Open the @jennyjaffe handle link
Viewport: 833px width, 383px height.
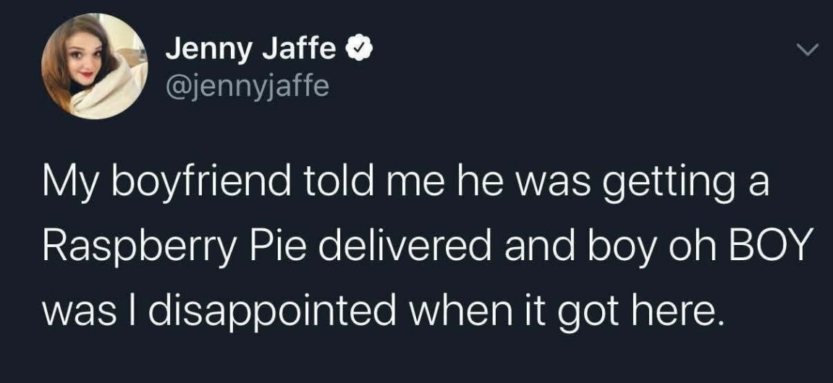coord(248,87)
